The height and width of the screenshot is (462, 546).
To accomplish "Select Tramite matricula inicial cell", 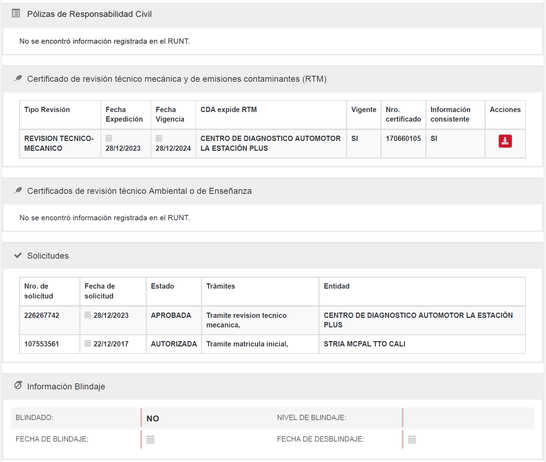I will pos(260,344).
